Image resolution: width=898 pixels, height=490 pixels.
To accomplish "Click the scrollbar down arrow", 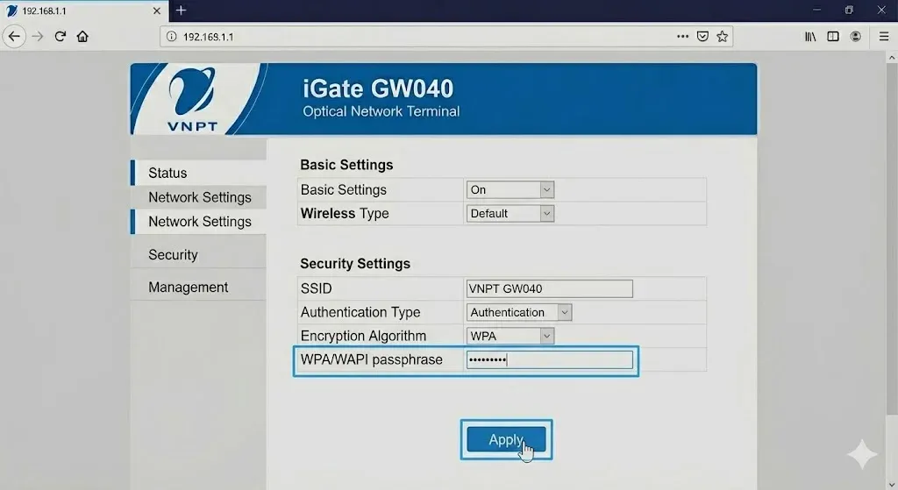I will 892,484.
